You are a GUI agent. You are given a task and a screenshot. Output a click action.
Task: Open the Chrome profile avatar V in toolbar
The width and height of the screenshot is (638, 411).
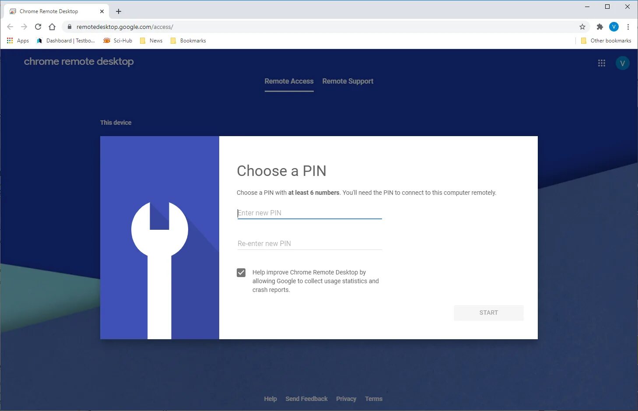[614, 27]
